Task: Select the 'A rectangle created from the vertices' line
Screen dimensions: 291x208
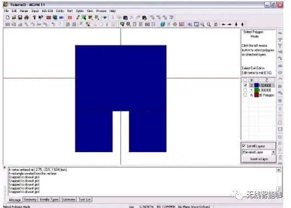Action: click(x=32, y=173)
